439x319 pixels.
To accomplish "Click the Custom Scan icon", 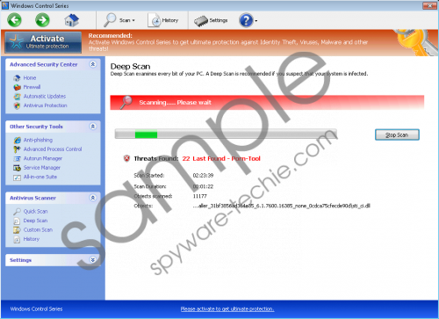I will pyautogui.click(x=17, y=230).
